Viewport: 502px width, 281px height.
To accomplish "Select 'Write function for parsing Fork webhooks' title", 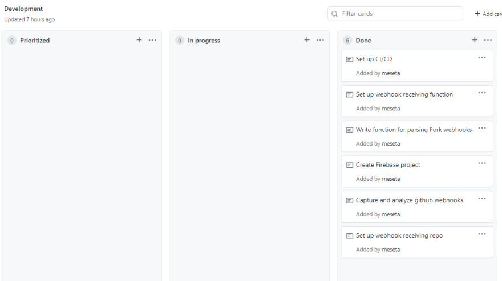I will 414,130.
